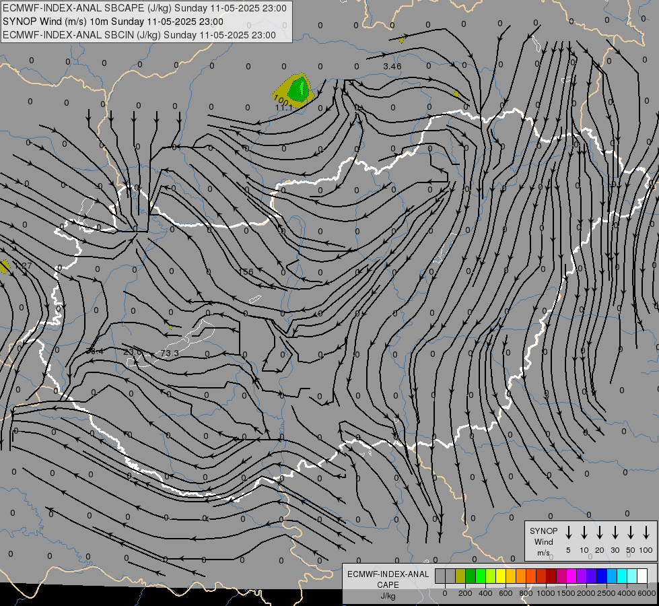Click the small olive patch above 3.46
This screenshot has width=659, height=606.
(x=401, y=40)
